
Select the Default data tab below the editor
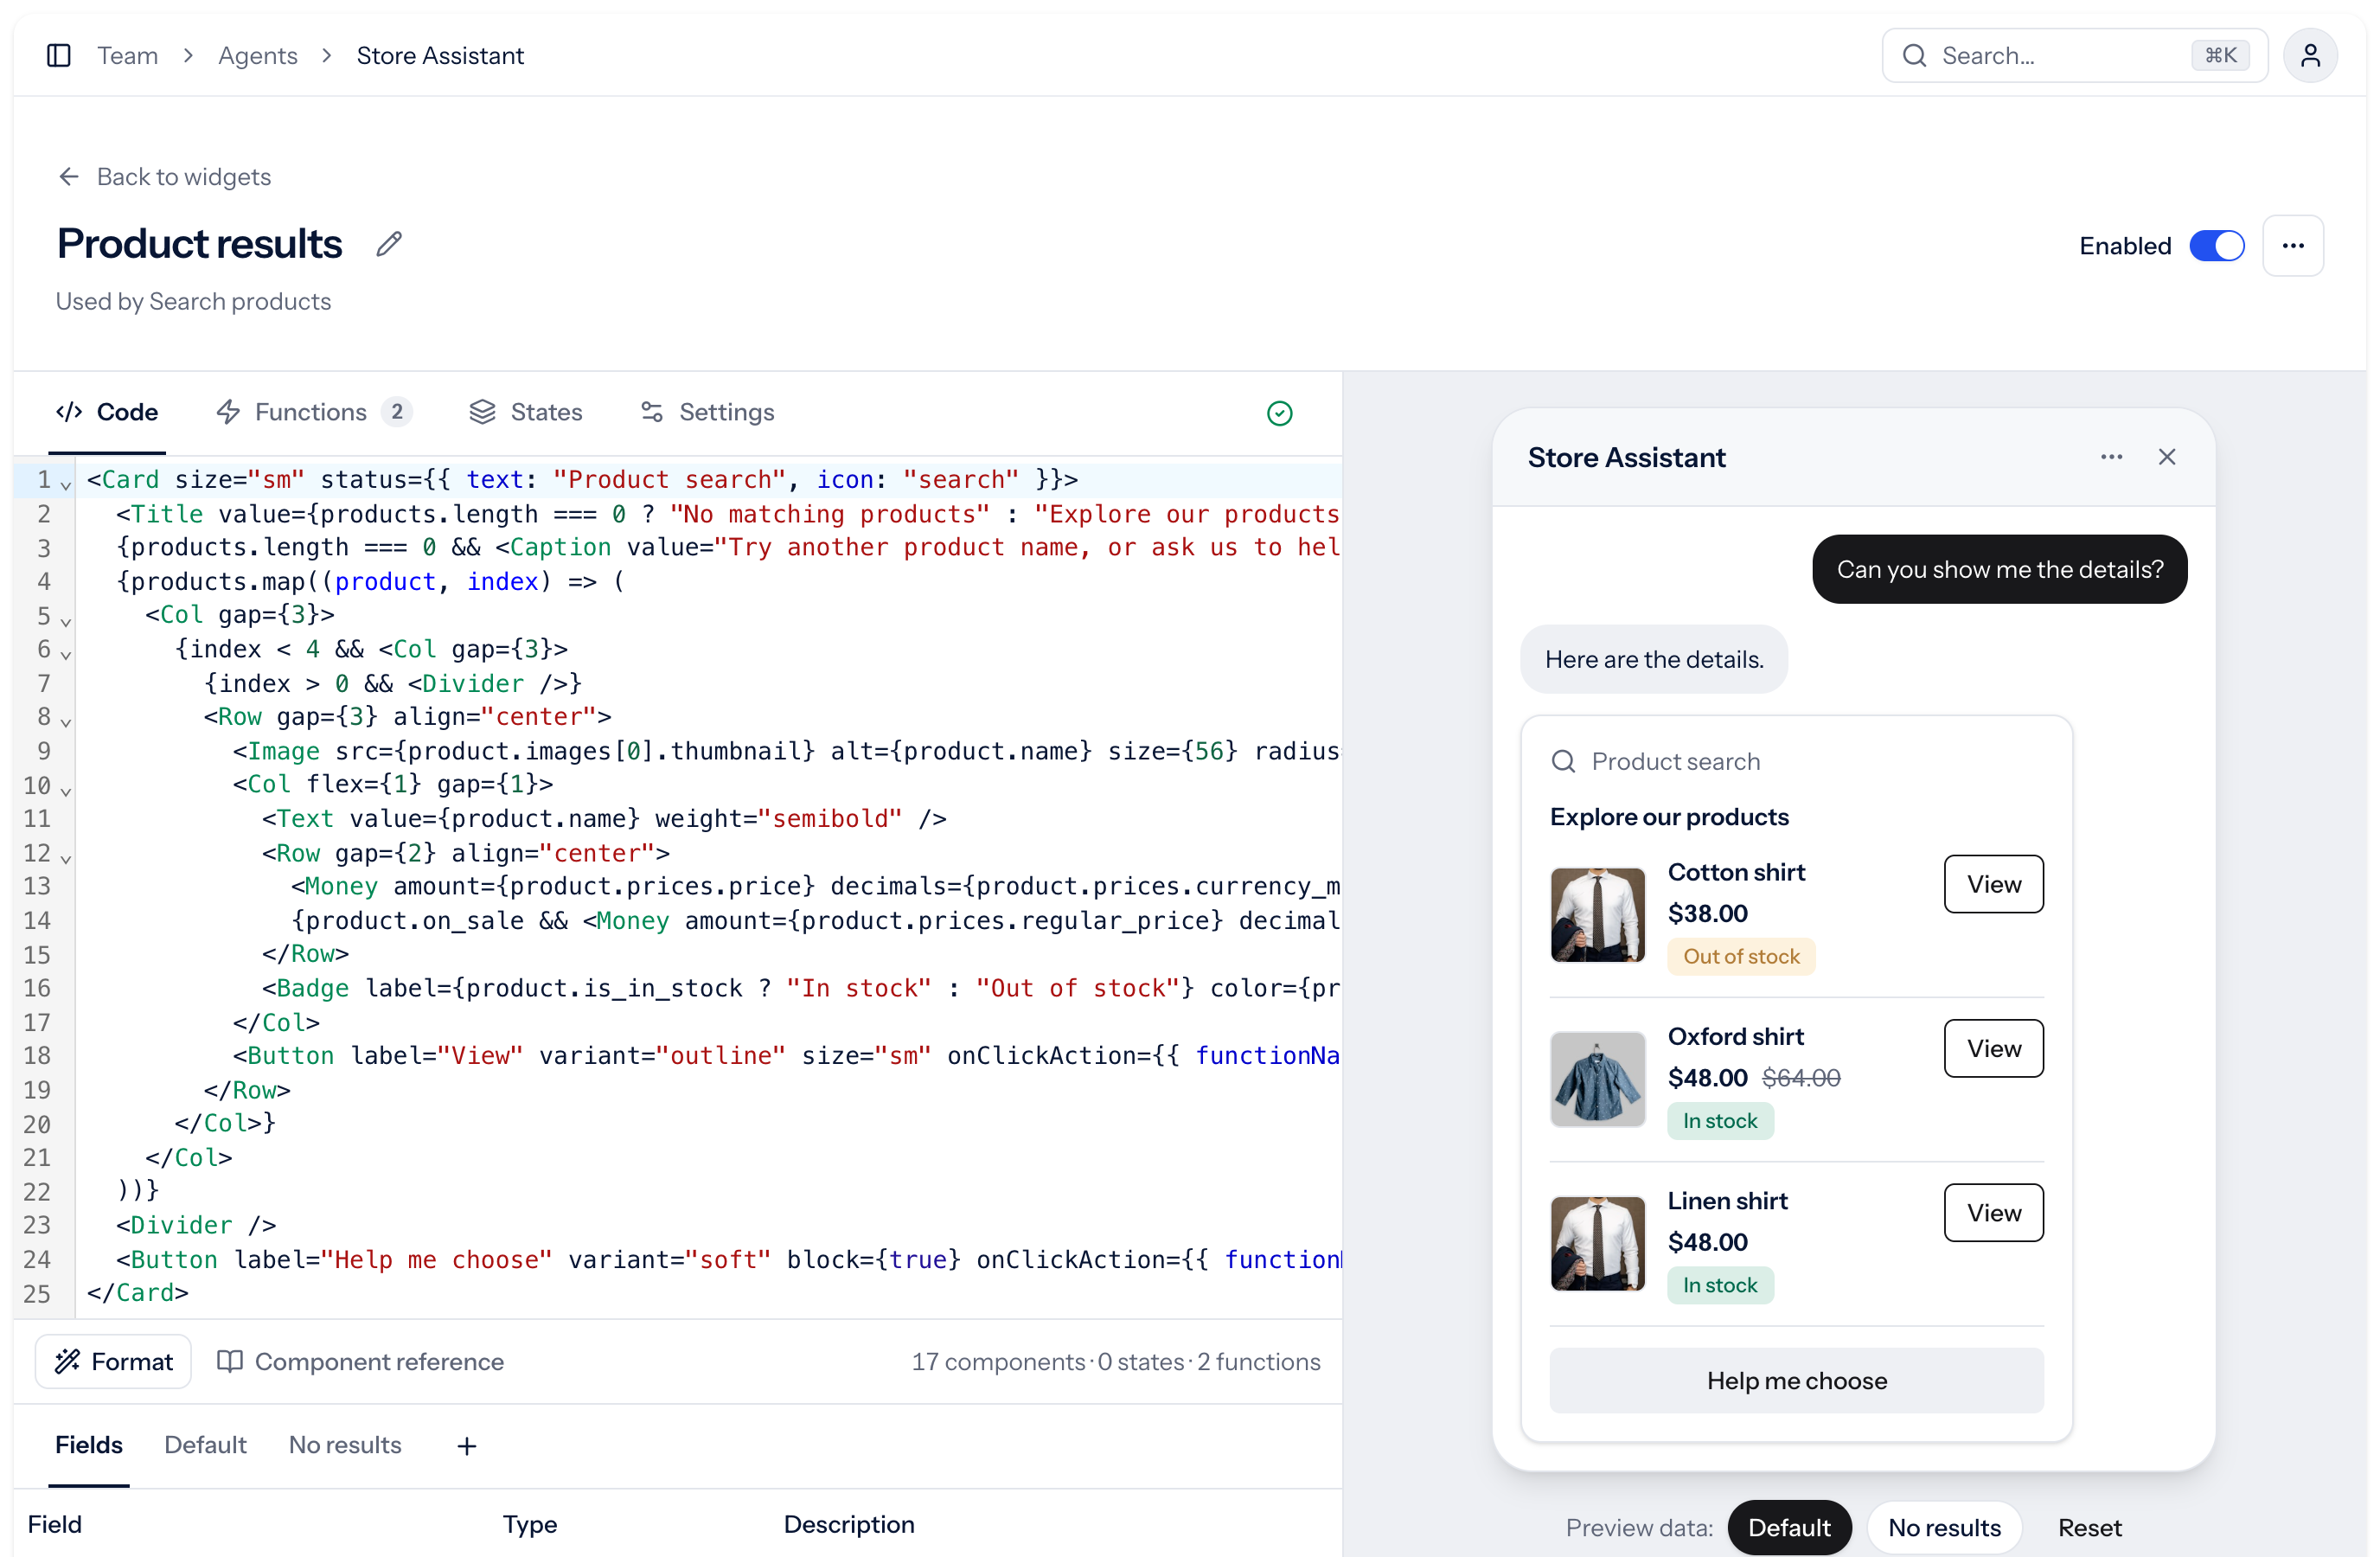(205, 1445)
